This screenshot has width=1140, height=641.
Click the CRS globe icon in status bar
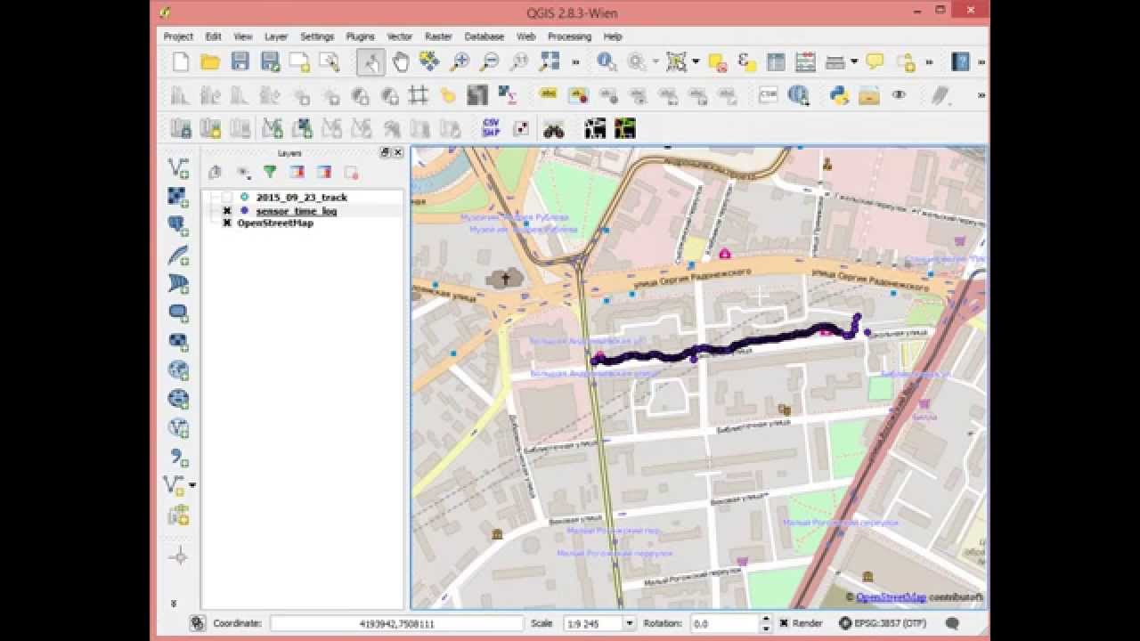(x=844, y=623)
